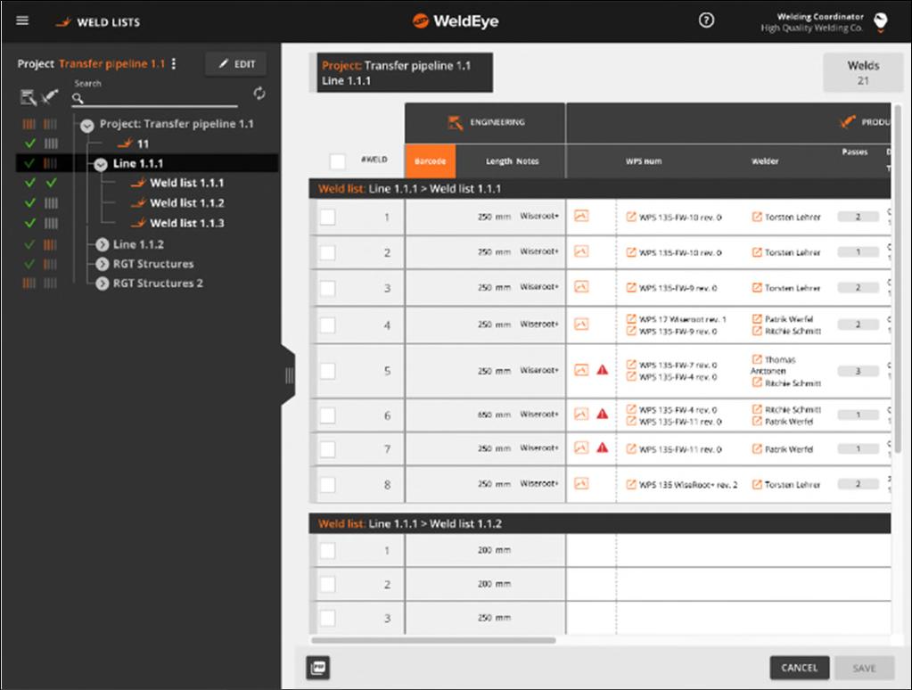Open WPS 135-FW-10 link icon for weld 1
Image resolution: width=912 pixels, height=690 pixels.
point(631,217)
